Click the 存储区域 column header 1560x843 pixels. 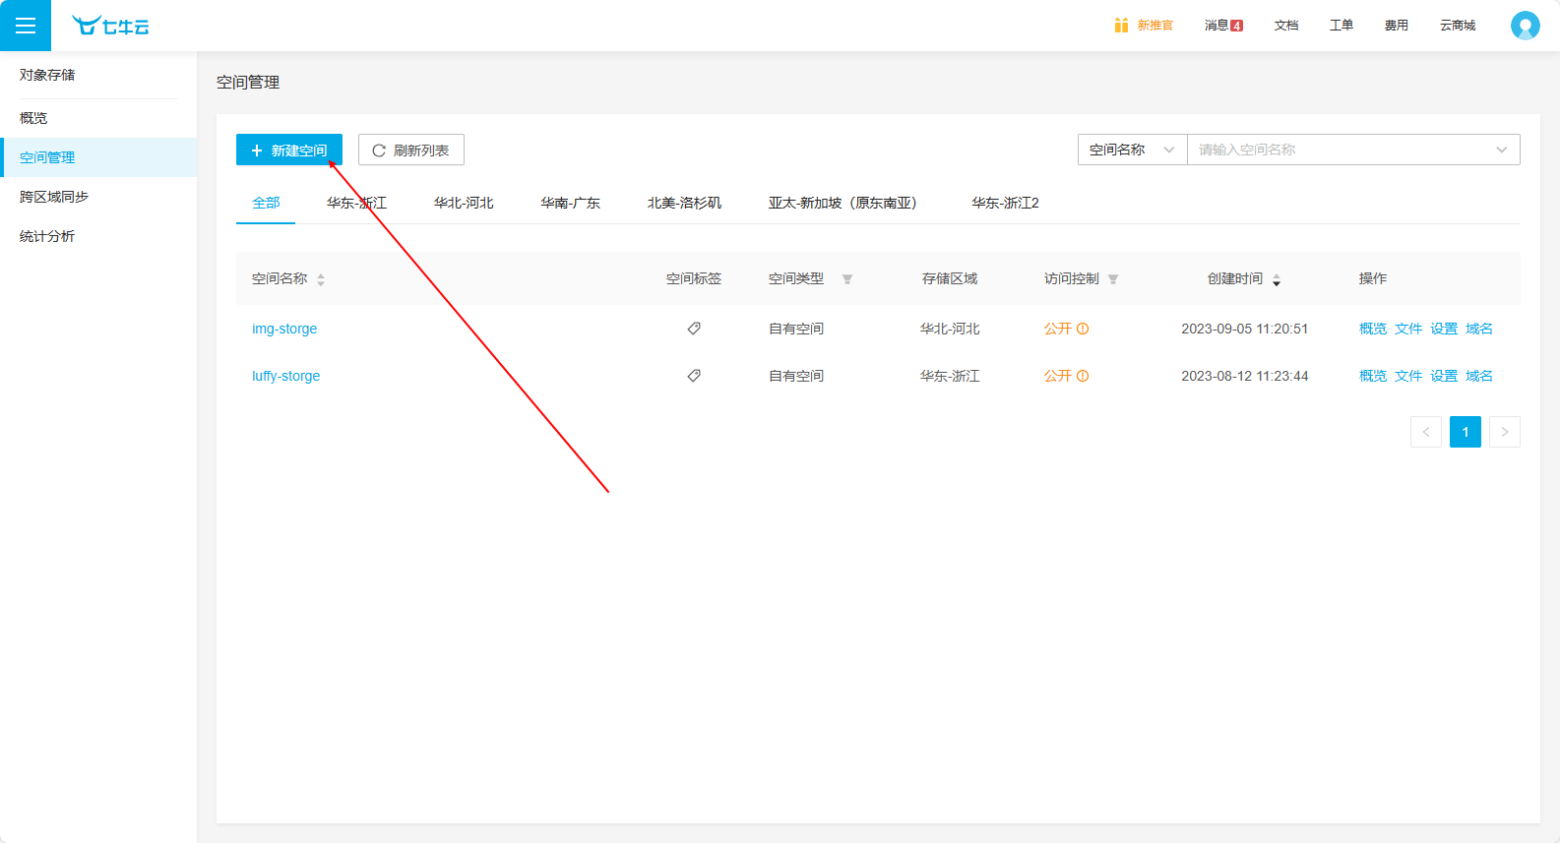click(x=950, y=278)
